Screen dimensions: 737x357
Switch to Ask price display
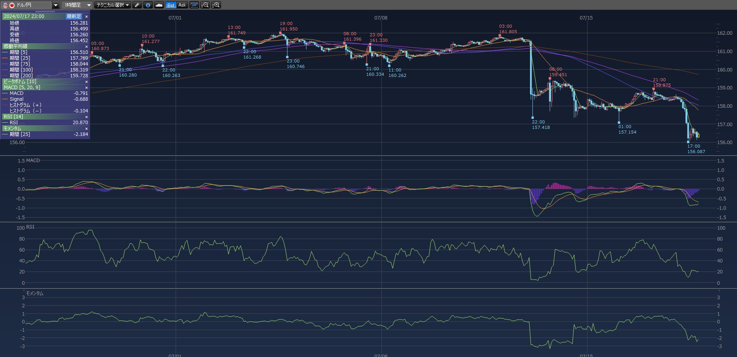pos(182,5)
